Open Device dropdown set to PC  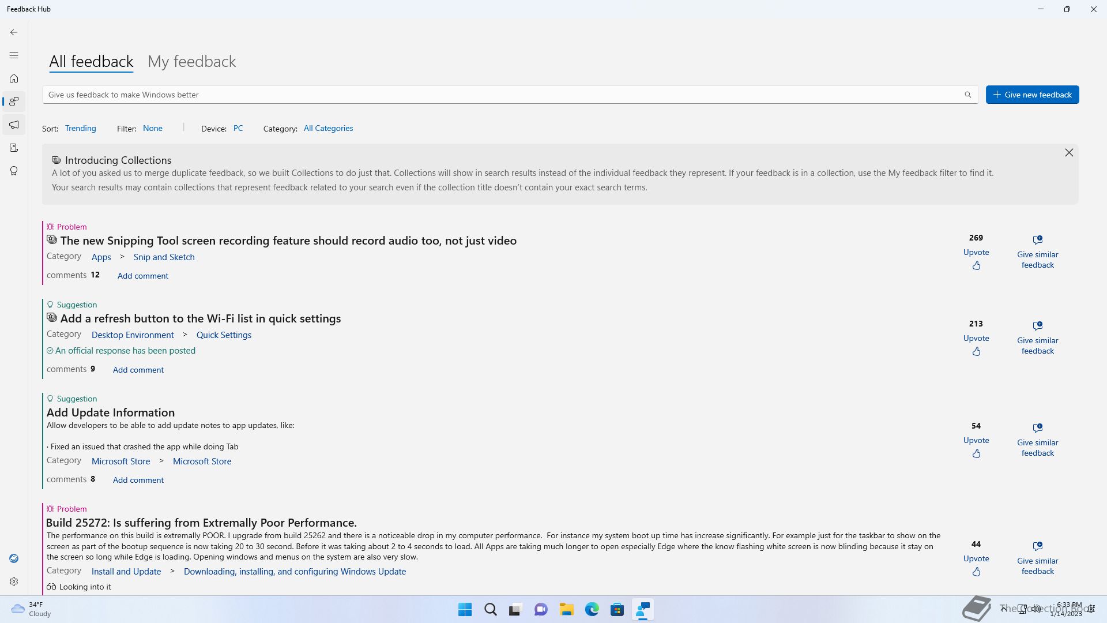pos(238,128)
